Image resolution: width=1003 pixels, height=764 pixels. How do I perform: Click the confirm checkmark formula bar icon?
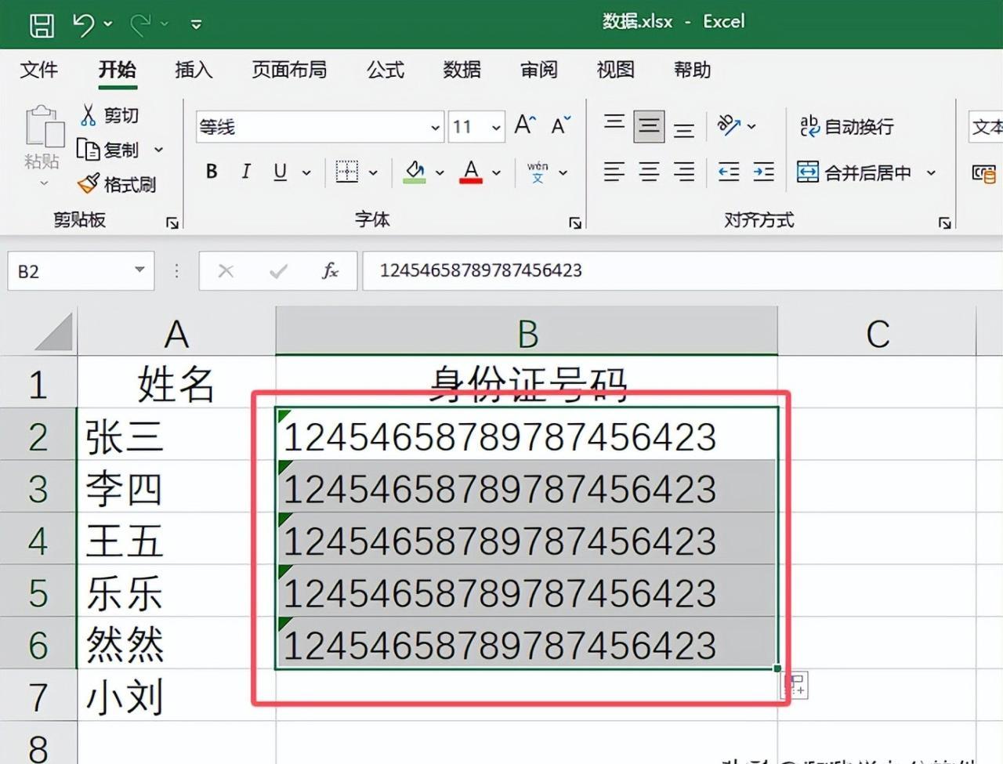[x=277, y=271]
